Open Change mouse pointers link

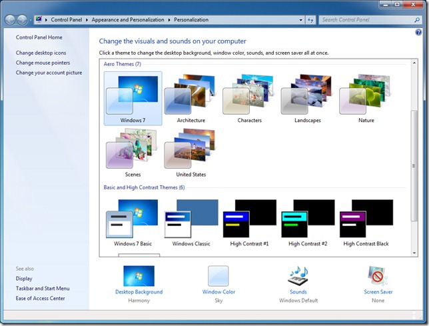coord(43,63)
